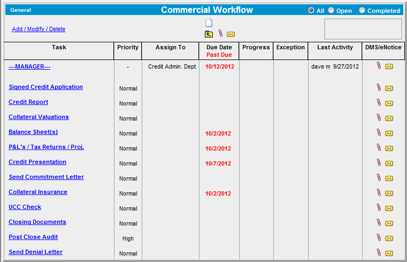Open paperclip for Send Denial Letter row
Image resolution: width=407 pixels, height=262 pixels.
(379, 252)
